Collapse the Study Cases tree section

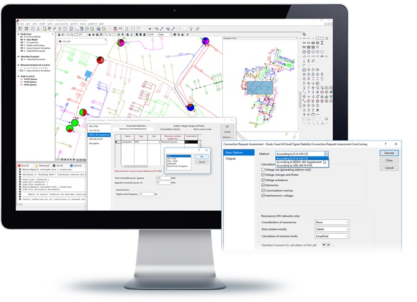click(x=18, y=34)
